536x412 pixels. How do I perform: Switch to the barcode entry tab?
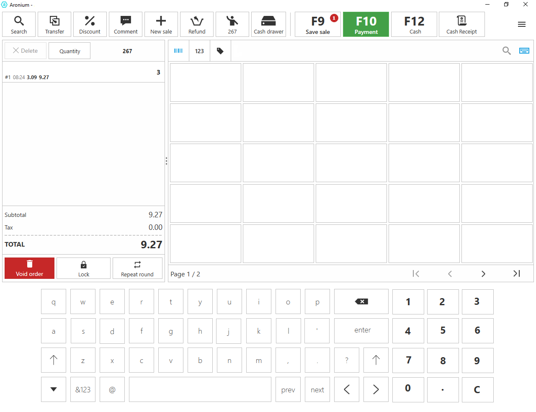[x=178, y=51]
